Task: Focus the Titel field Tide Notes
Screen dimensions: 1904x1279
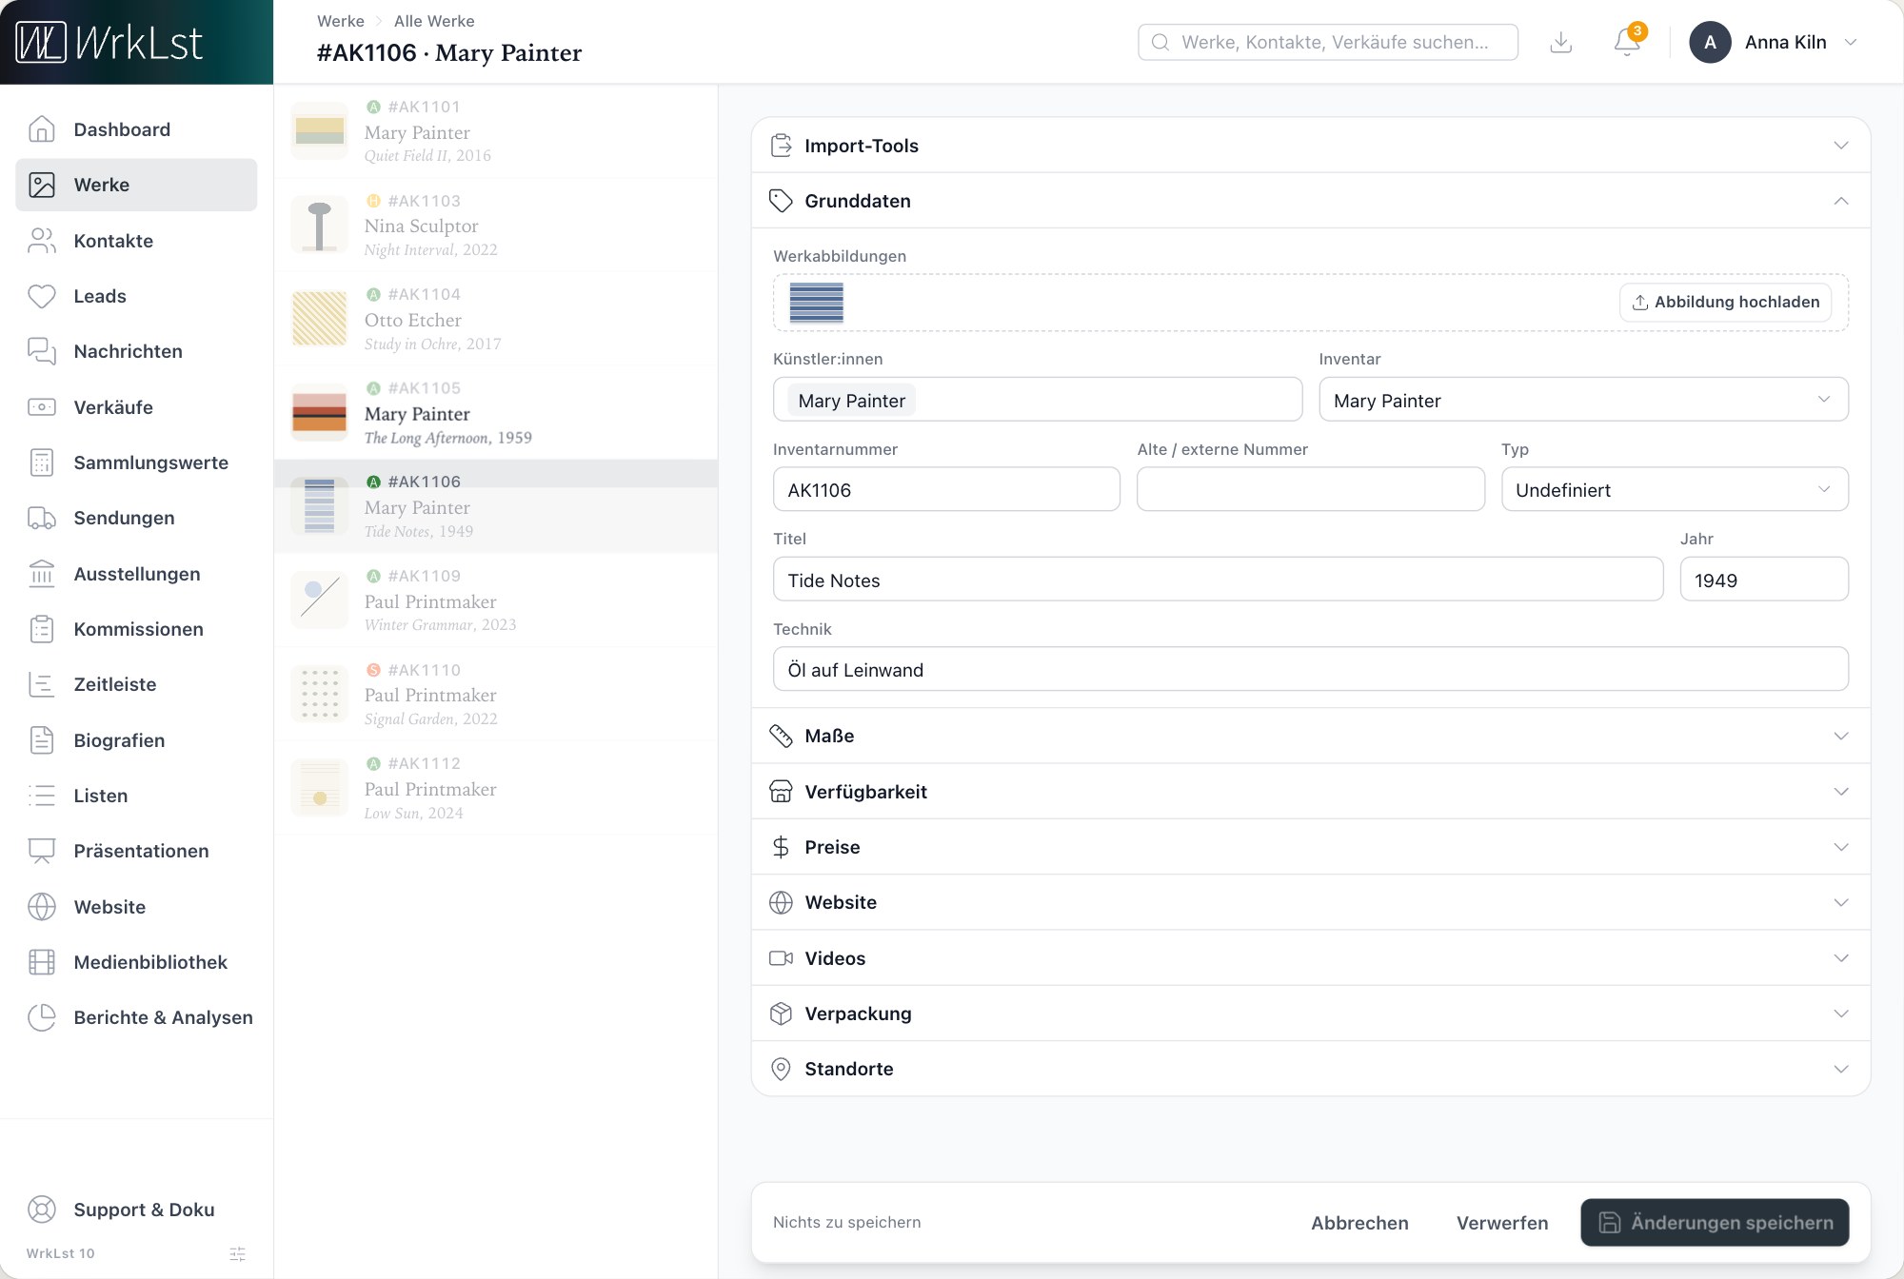Action: point(1218,580)
